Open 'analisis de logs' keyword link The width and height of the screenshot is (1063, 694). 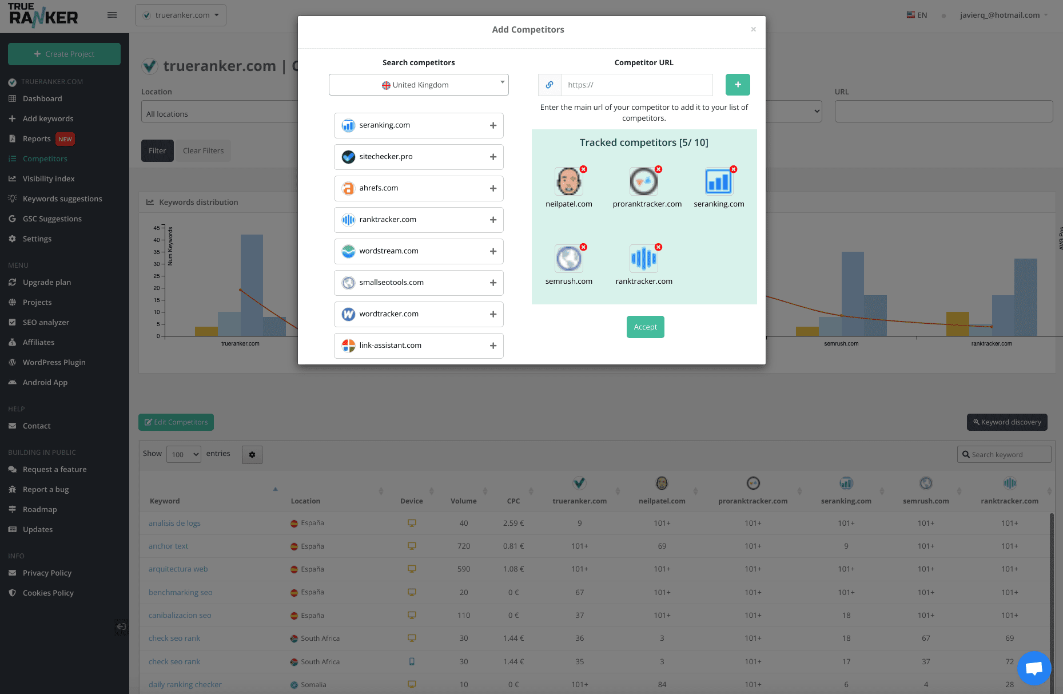174,523
